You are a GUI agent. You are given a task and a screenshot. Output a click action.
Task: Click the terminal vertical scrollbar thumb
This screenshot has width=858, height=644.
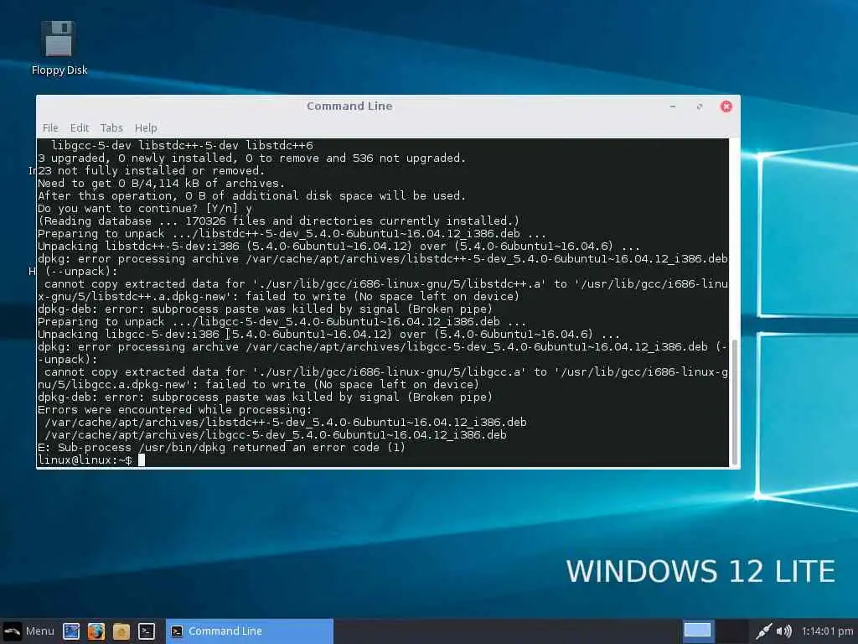734,402
